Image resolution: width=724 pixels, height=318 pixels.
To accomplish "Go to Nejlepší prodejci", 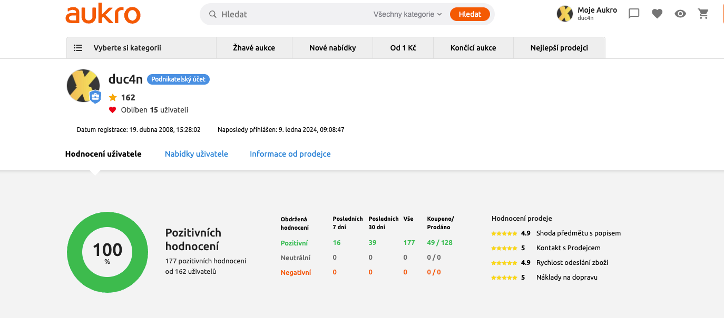I will coord(559,48).
